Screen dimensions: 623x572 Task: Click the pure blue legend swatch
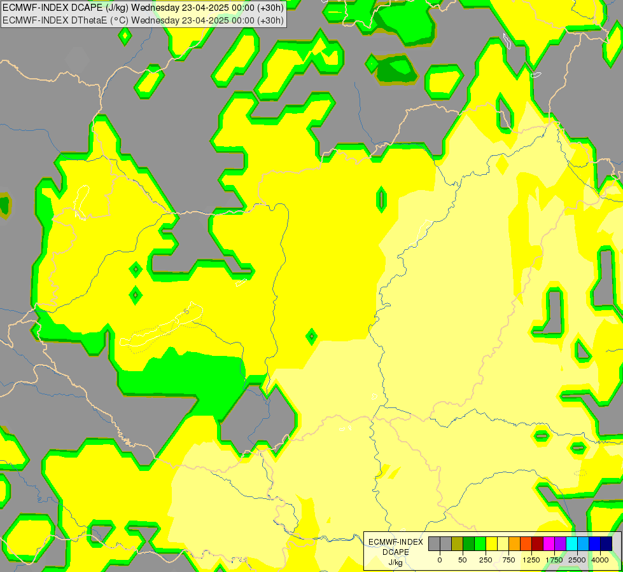pos(595,544)
